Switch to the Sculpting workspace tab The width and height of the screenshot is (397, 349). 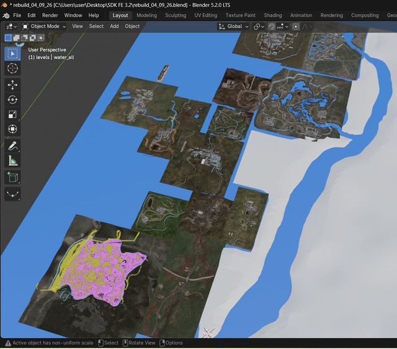click(x=176, y=16)
